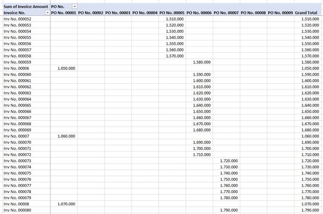Screen dimensions: 323x214
Task: Select row label Inv No. 000072
Action: 17,155
